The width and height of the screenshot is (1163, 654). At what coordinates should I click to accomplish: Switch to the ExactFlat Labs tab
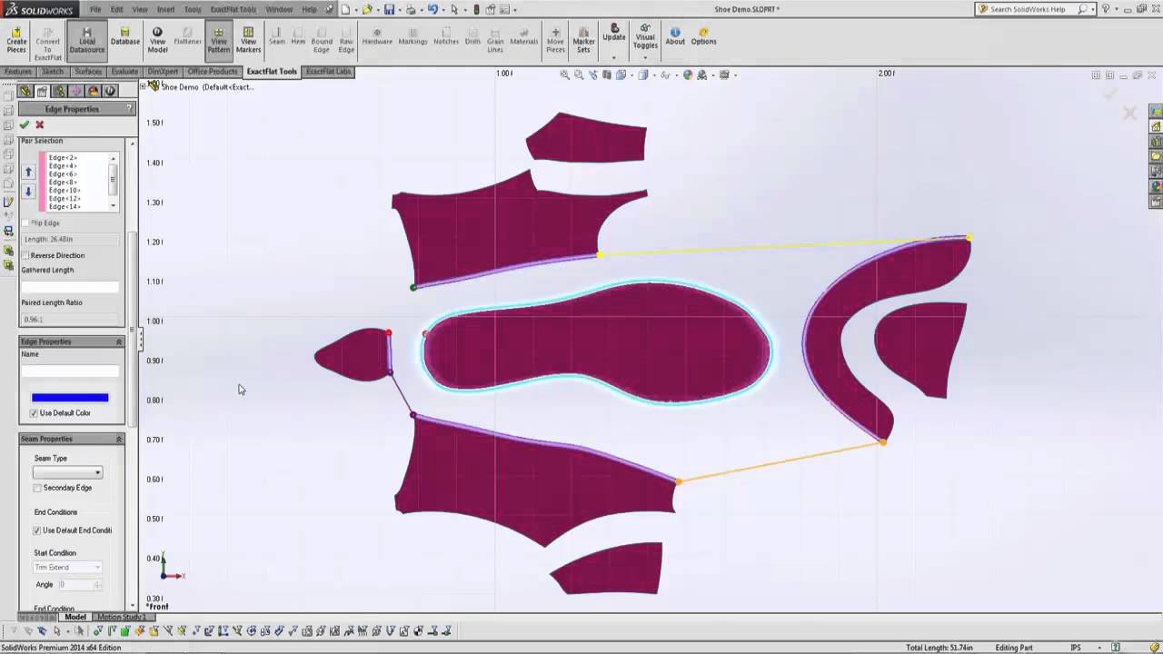328,72
